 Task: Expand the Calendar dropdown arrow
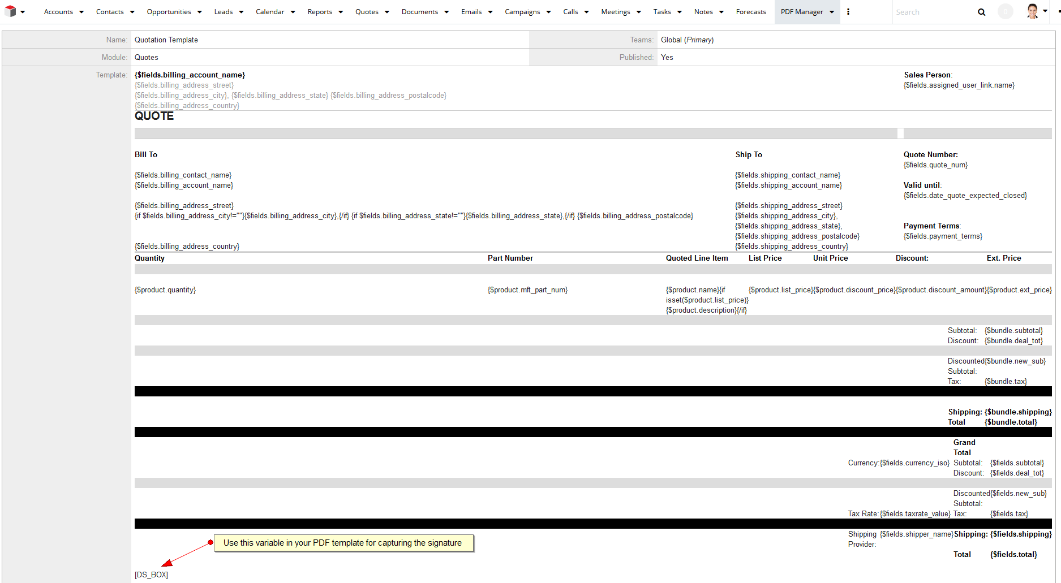[293, 12]
